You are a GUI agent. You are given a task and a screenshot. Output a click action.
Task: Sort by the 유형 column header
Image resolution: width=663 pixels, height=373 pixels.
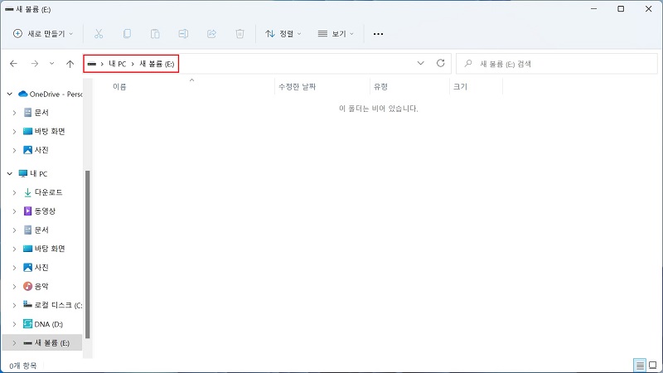(380, 87)
